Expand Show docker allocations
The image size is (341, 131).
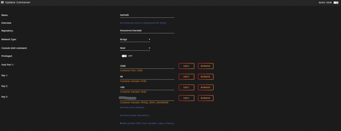[x=135, y=115]
